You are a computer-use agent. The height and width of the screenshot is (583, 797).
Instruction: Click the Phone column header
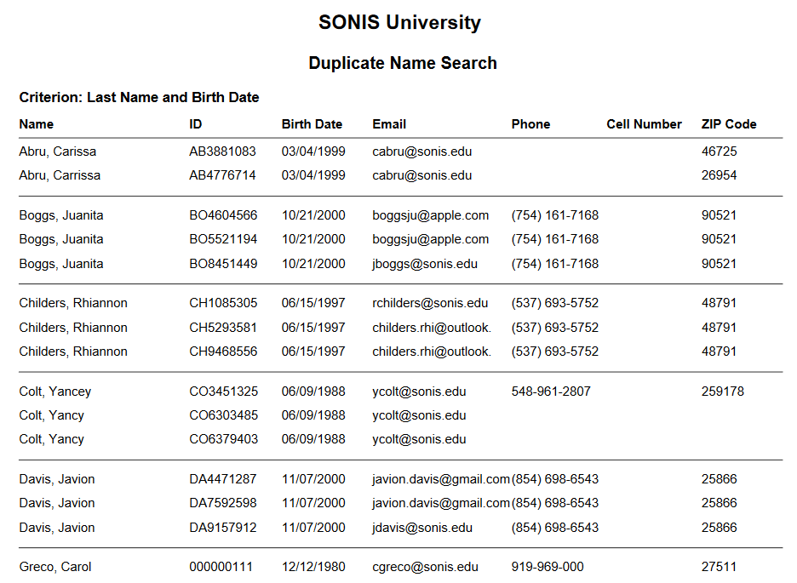point(530,124)
